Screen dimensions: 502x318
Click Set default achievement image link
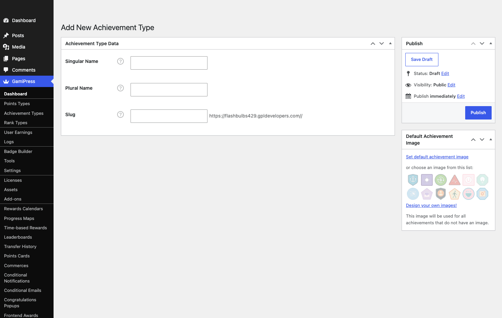pyautogui.click(x=437, y=157)
